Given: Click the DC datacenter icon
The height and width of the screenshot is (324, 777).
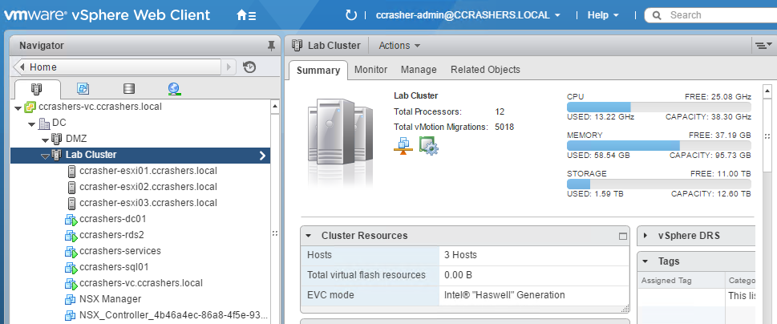Looking at the screenshot, I should pyautogui.click(x=44, y=124).
